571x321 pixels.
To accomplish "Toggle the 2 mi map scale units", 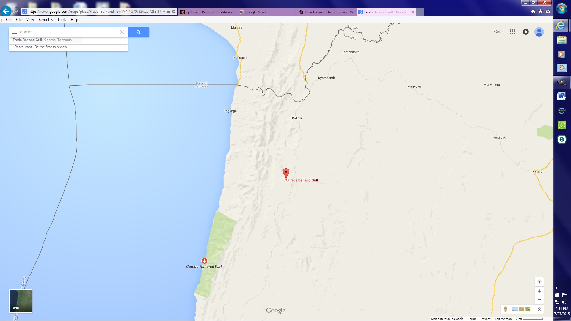I will coord(529,319).
